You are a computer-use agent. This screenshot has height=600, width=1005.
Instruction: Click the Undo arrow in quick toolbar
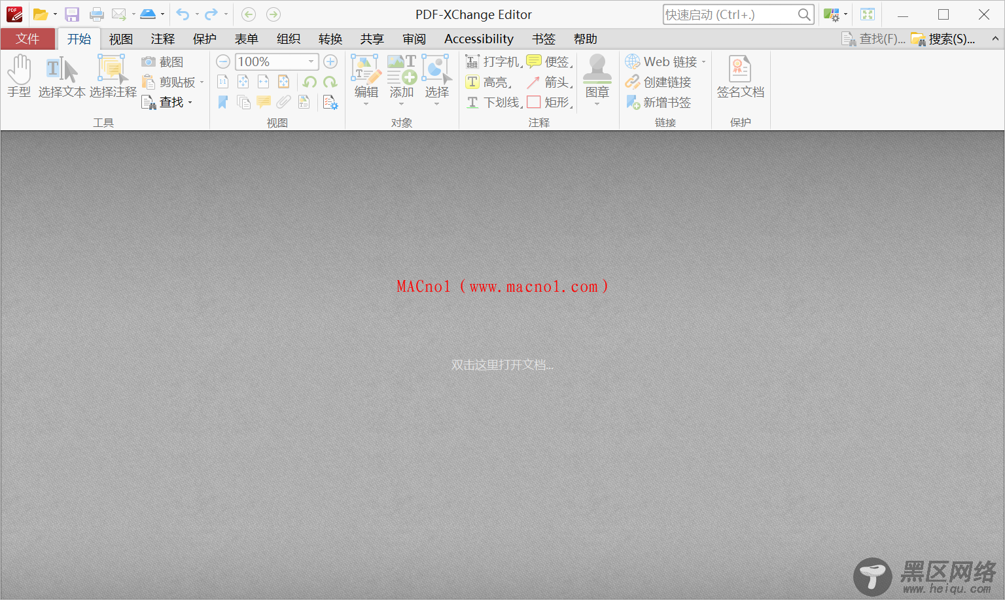click(183, 14)
